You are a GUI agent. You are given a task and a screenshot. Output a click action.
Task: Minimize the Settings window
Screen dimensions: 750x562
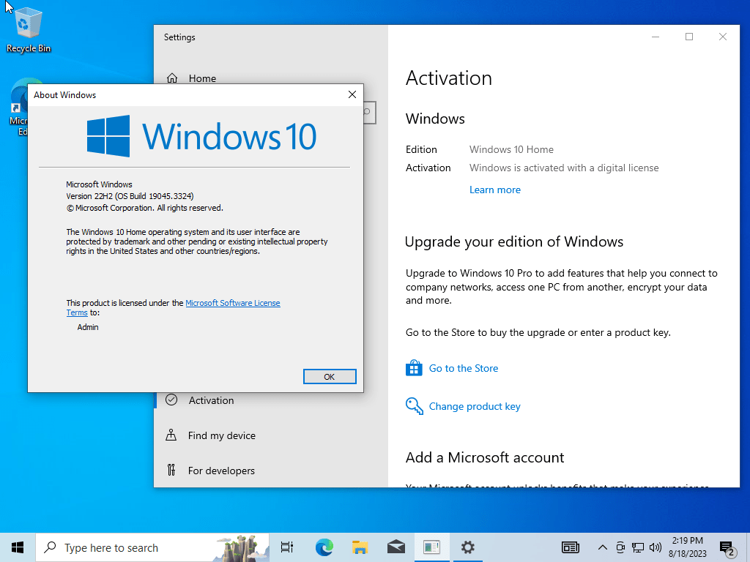pos(656,37)
